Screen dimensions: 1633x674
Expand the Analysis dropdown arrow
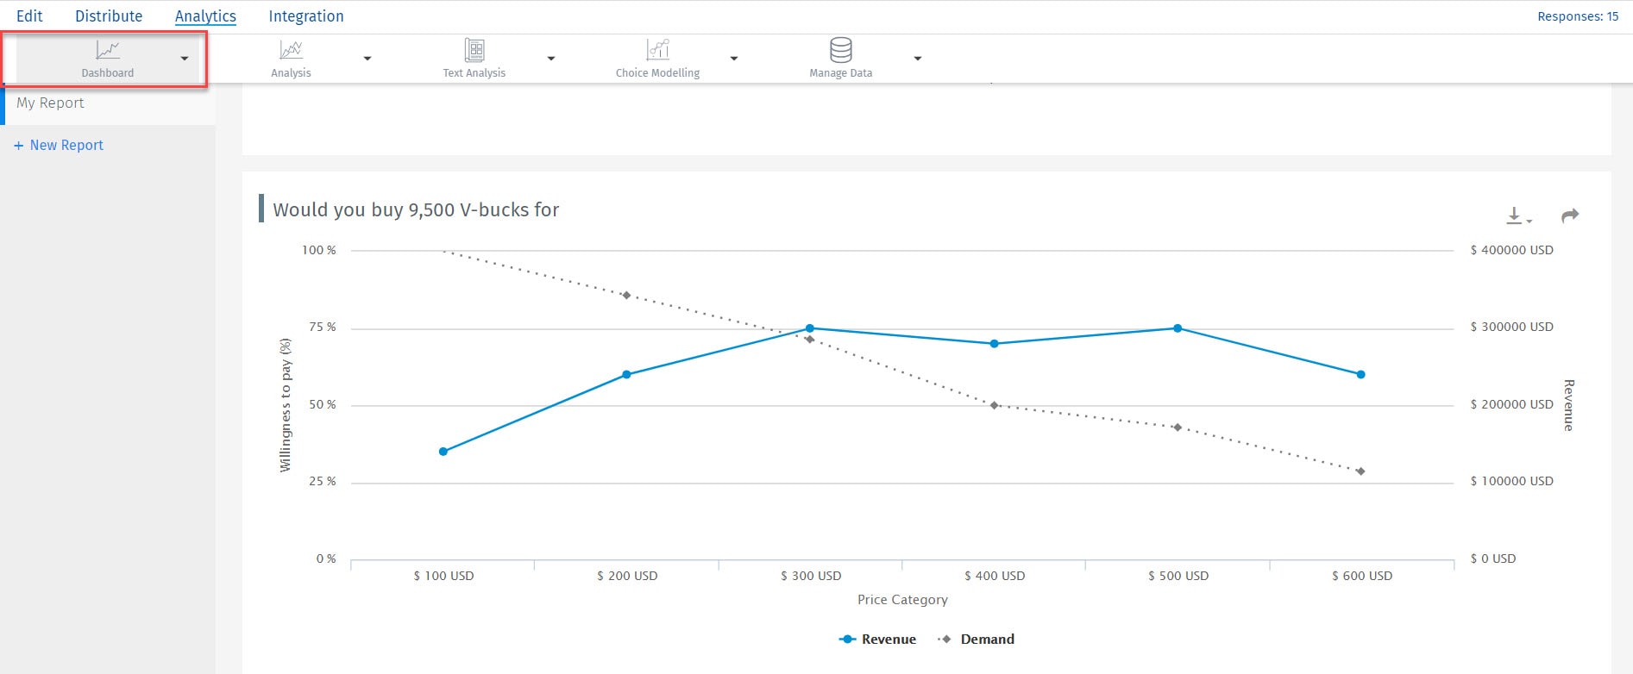(x=367, y=59)
